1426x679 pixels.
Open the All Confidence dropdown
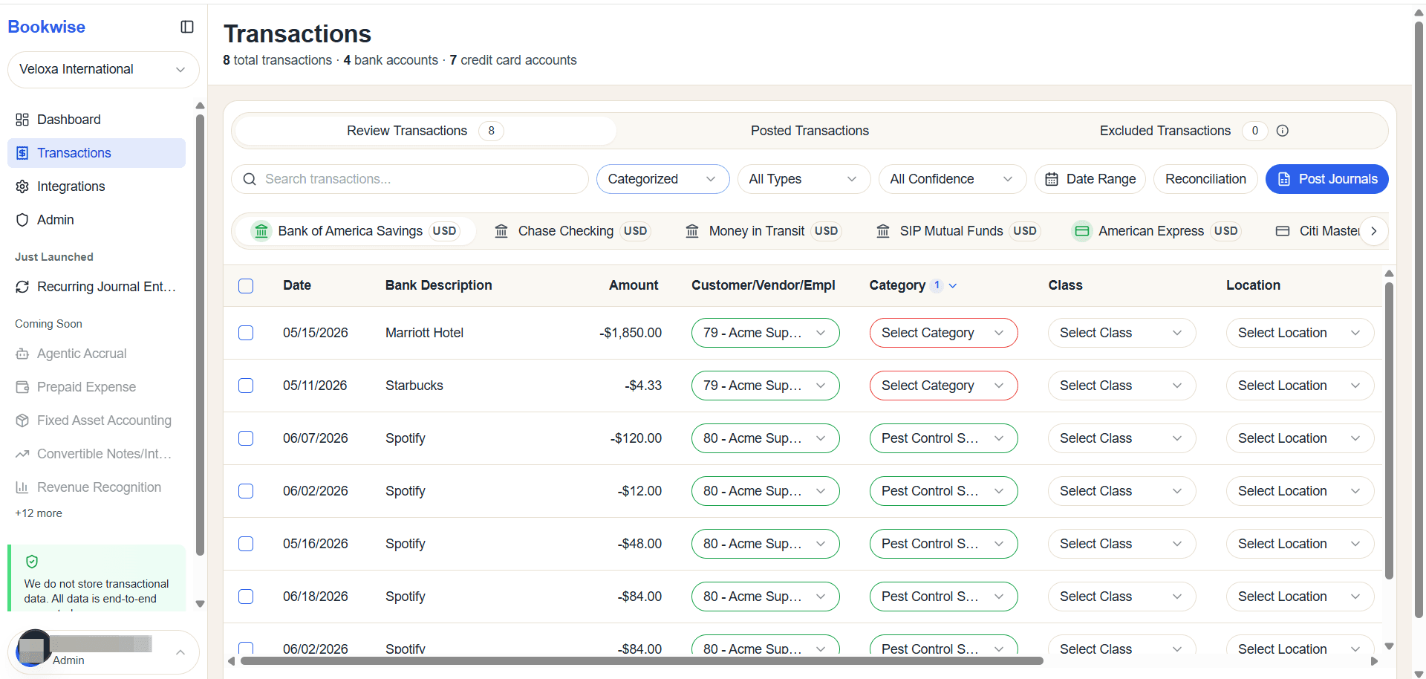click(952, 179)
